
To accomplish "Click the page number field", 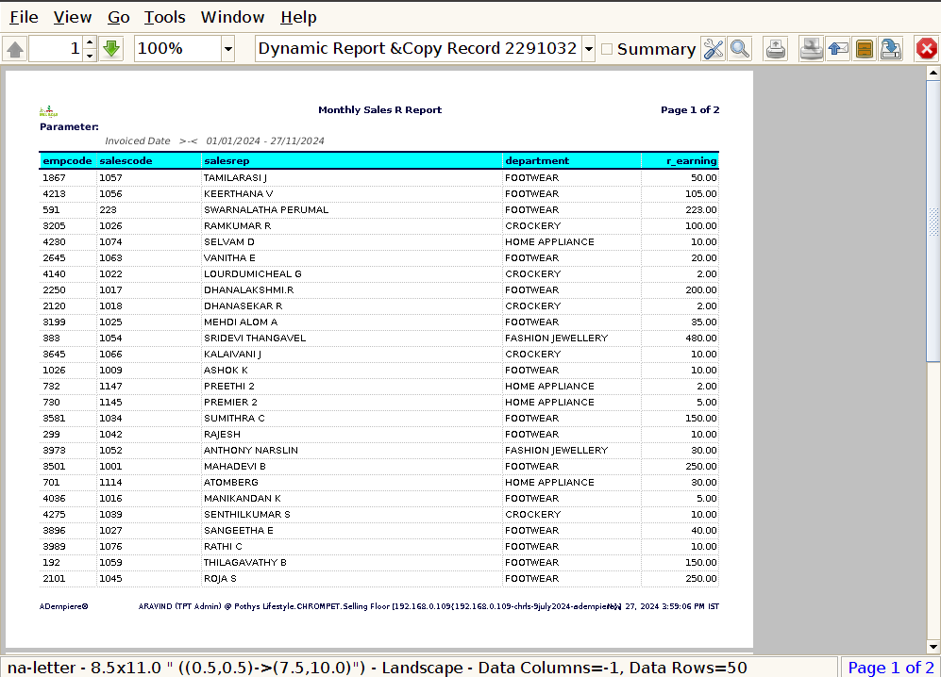I will click(56, 49).
